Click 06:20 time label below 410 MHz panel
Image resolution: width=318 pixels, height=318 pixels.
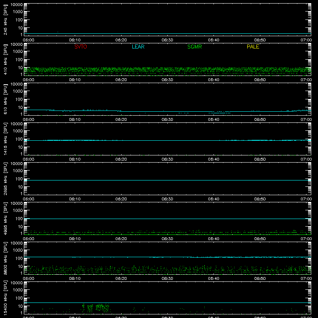click(121, 80)
